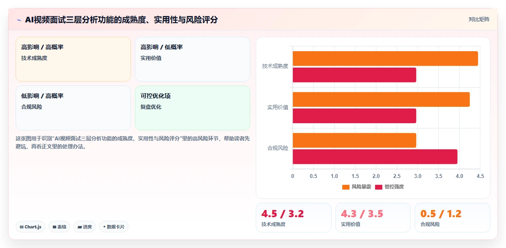Click the red bar for 实用价值

(354, 116)
